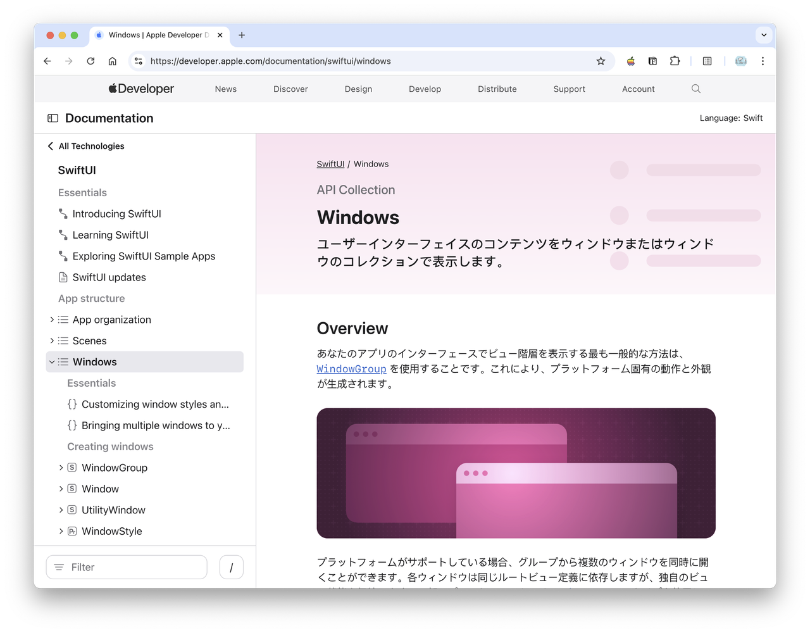Expand the Scenes sidebar section
The image size is (810, 633).
52,341
